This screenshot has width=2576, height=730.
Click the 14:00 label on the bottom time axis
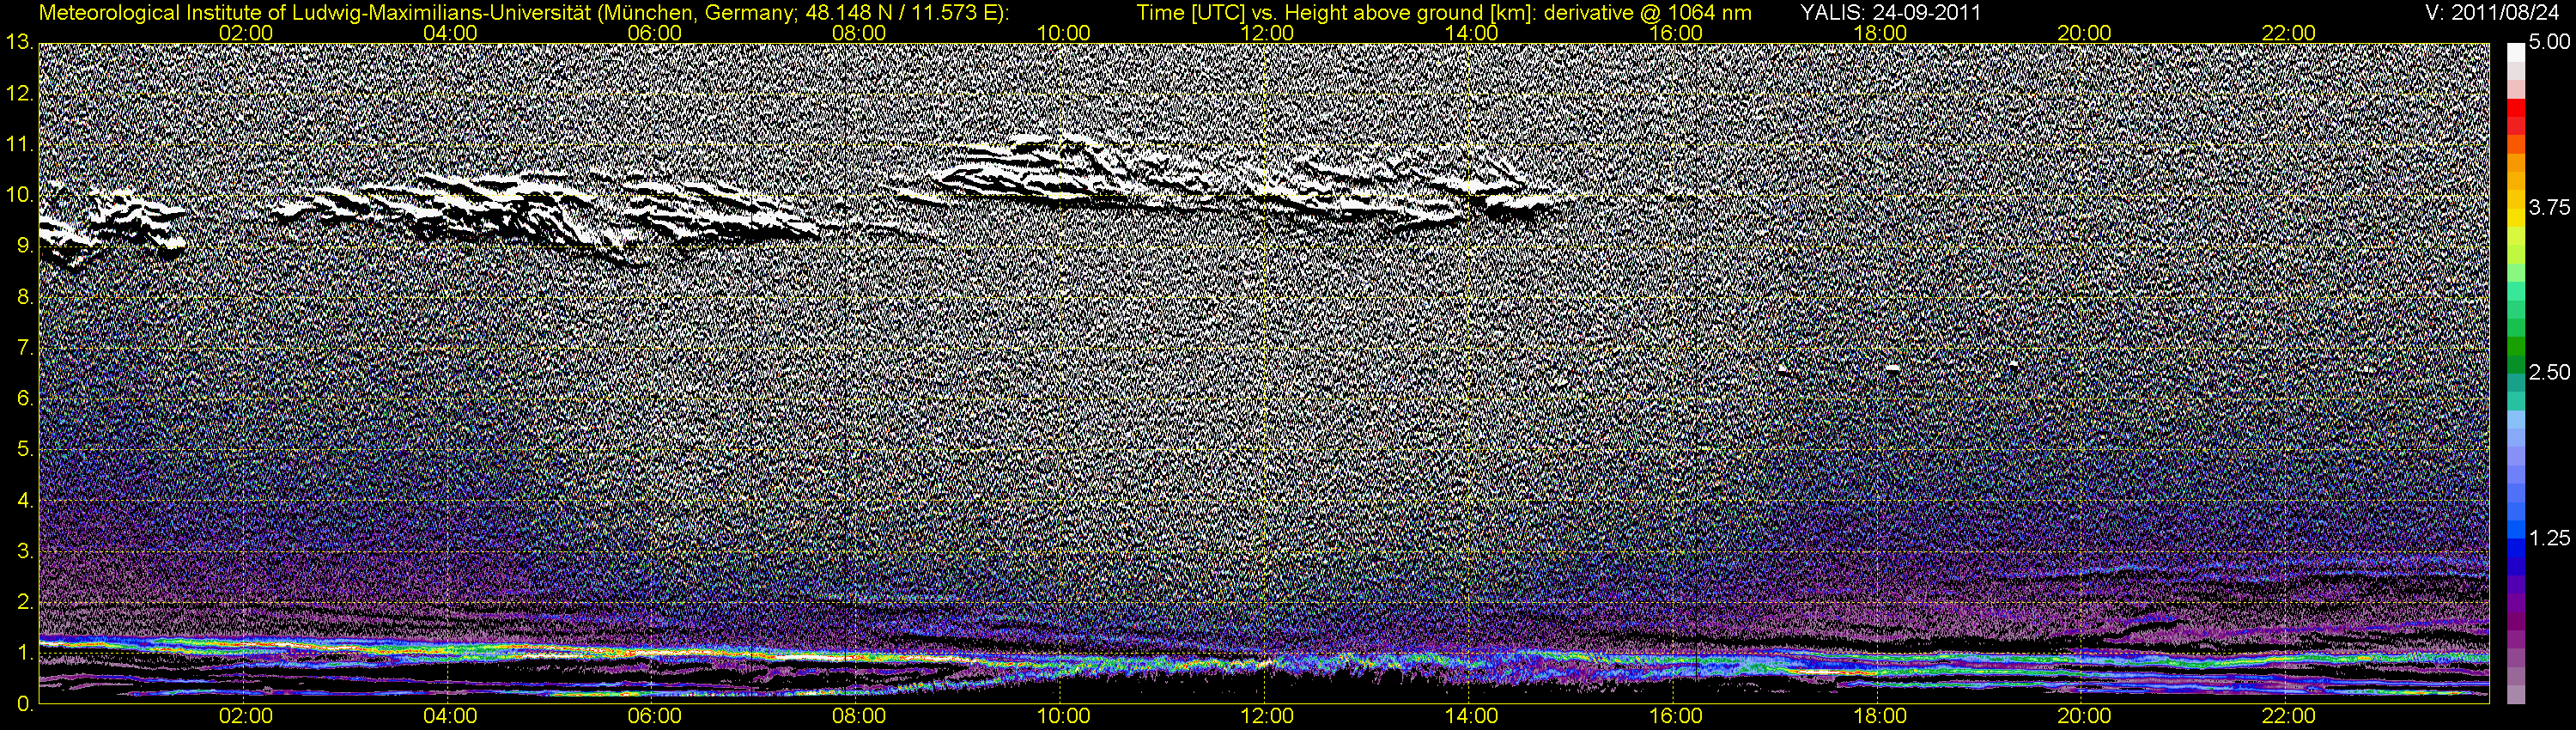click(x=1472, y=716)
